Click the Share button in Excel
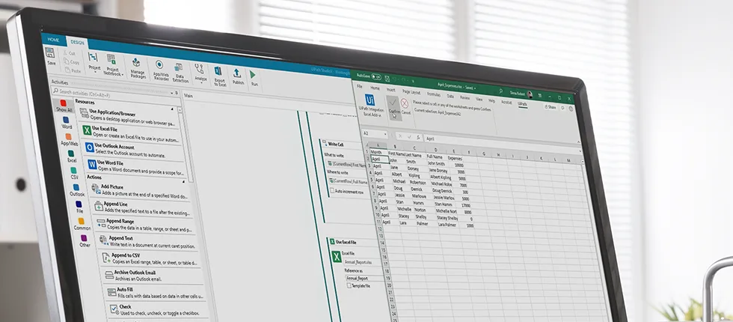The width and height of the screenshot is (733, 322). [550, 106]
